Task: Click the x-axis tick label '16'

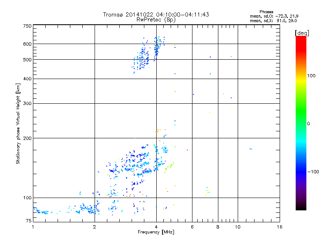Action: coord(280,227)
